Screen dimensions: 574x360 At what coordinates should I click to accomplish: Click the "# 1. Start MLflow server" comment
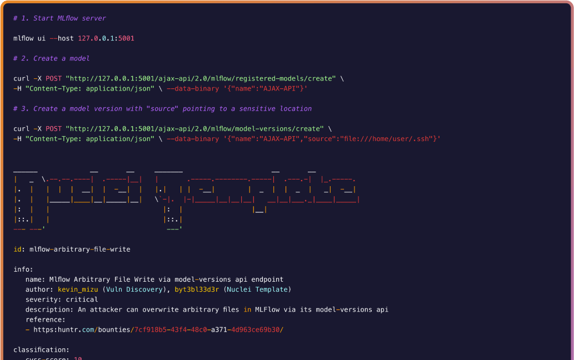(x=59, y=18)
